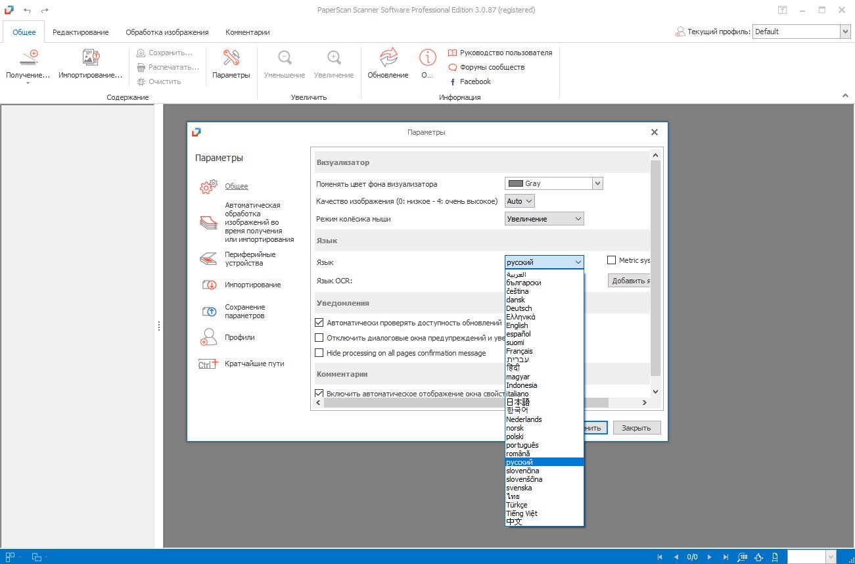
Task: Choose English from the language list
Action: [517, 325]
